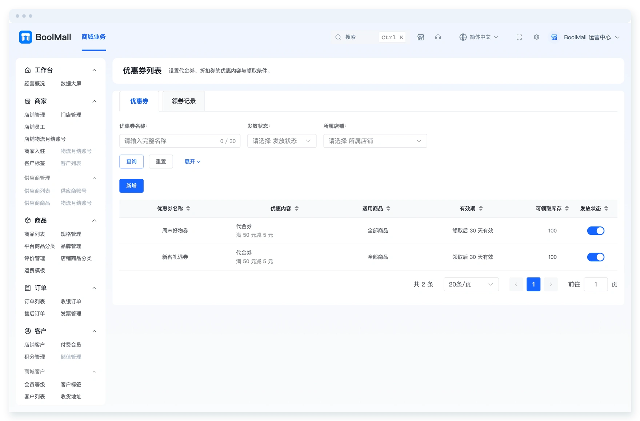The image size is (640, 421).
Task: Select the 优惠券 tab
Action: (x=139, y=101)
